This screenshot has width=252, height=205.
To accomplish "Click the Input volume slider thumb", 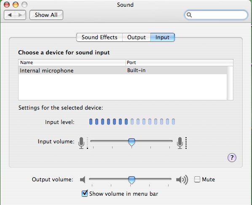I will click(x=131, y=142).
